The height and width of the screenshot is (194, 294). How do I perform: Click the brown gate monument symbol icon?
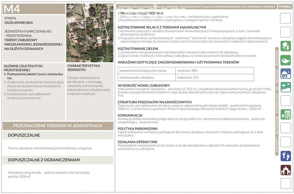pos(286,170)
